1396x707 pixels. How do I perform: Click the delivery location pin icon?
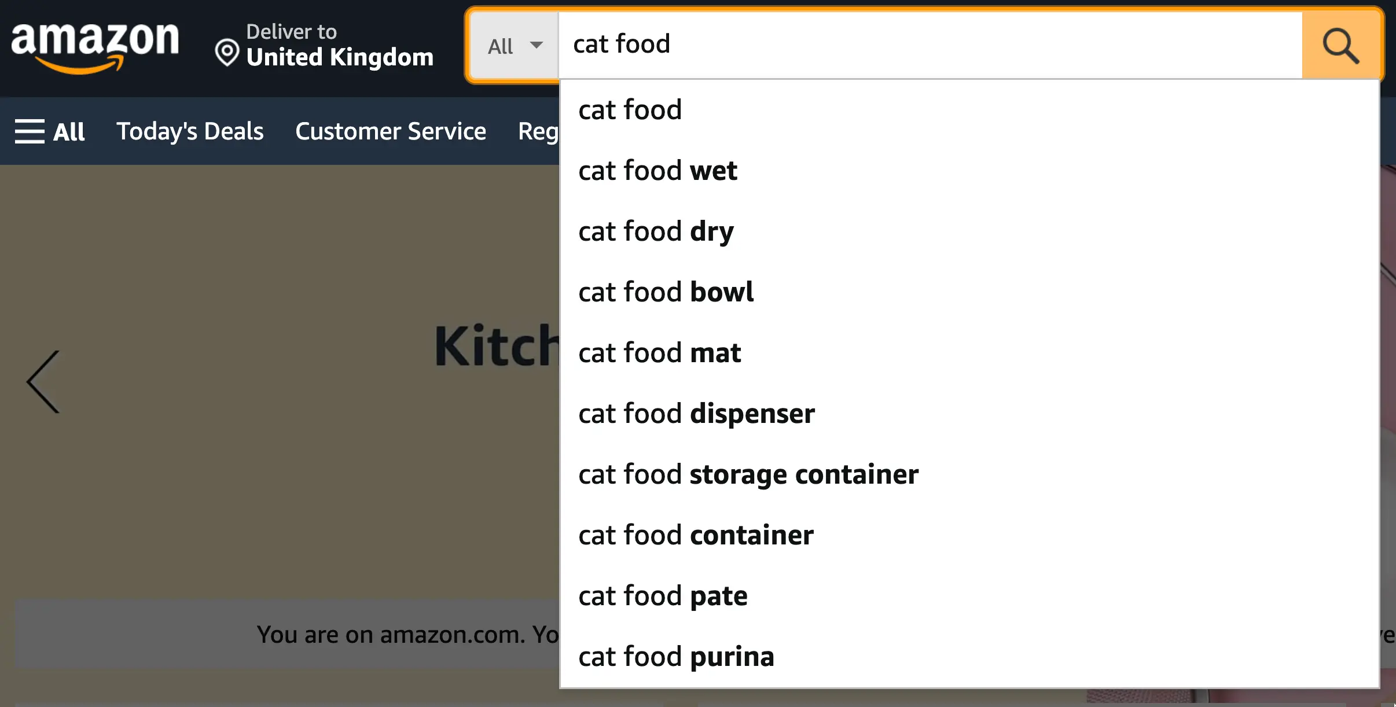[227, 53]
